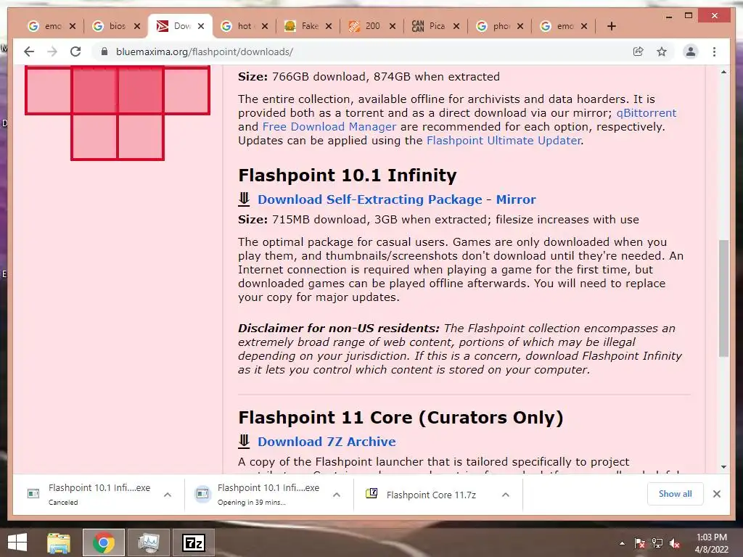The width and height of the screenshot is (743, 557).
Task: Click the browser forward arrow
Action: pos(52,51)
